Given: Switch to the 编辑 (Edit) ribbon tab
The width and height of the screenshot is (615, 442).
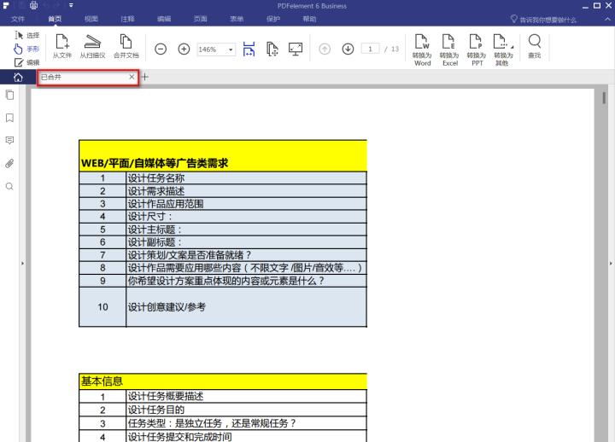Looking at the screenshot, I should tap(164, 19).
